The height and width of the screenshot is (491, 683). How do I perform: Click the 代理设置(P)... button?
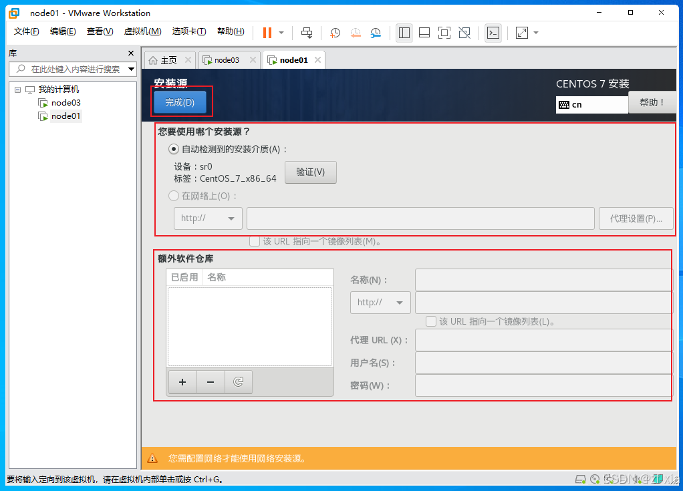tap(636, 218)
